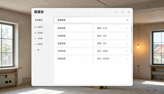Expand the fifth list row's chevron arrow
The width and height of the screenshot is (164, 94).
pyautogui.click(x=127, y=58)
